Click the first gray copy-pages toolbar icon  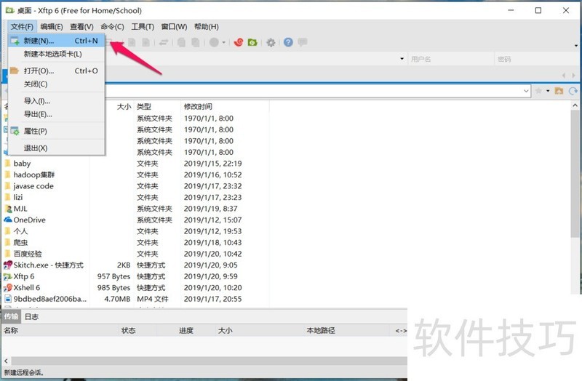click(181, 42)
